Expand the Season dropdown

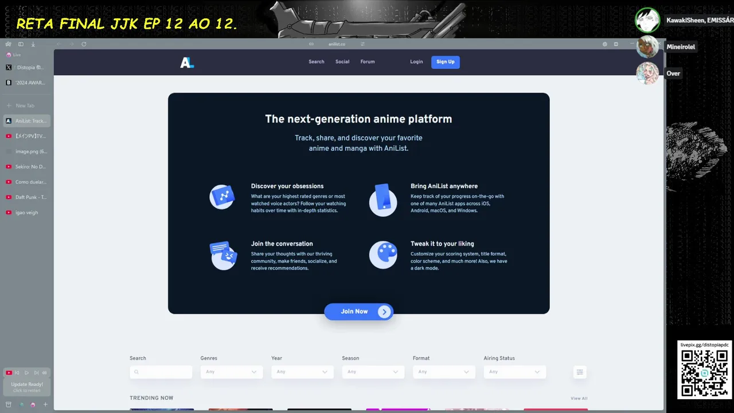[x=373, y=372]
